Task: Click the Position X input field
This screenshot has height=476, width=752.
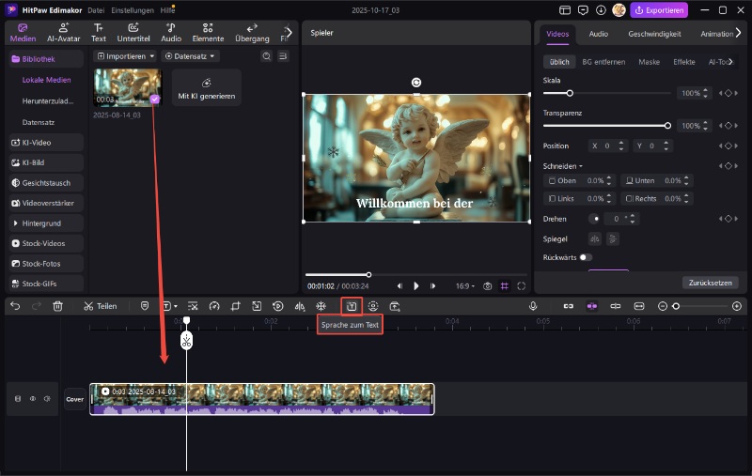Action: [606, 146]
